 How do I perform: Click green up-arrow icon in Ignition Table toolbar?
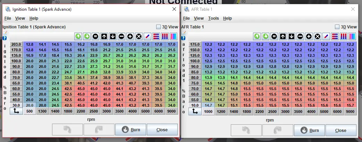coord(78,36)
